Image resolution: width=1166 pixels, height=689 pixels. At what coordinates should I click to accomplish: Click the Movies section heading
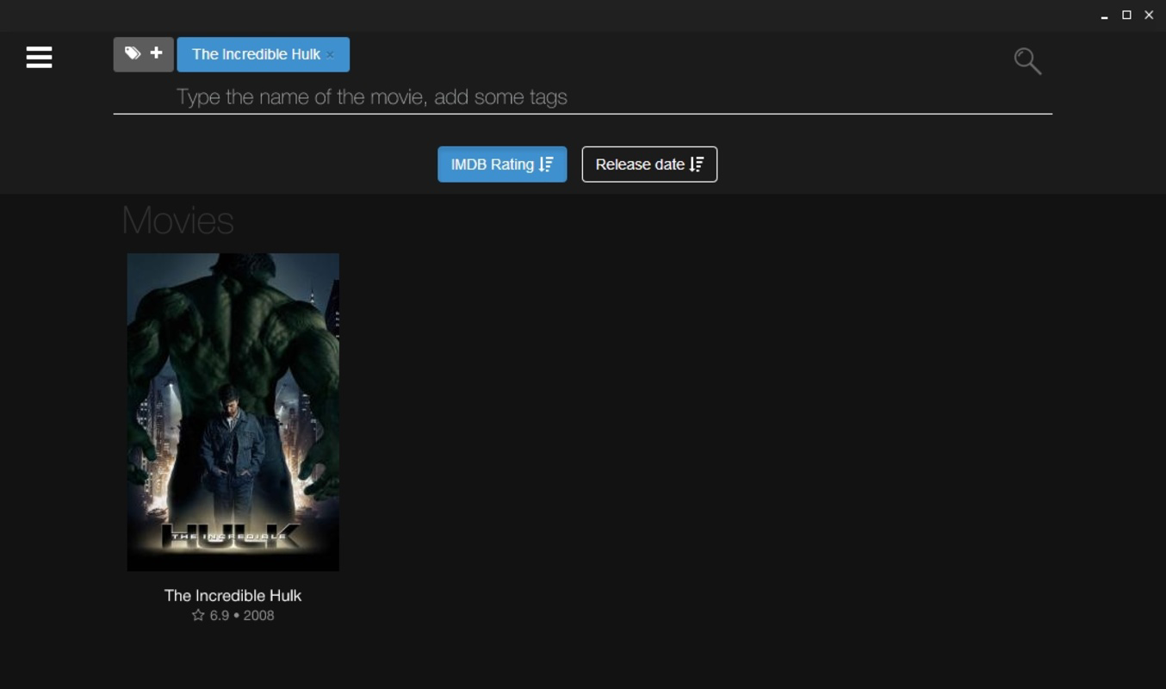[x=177, y=220]
